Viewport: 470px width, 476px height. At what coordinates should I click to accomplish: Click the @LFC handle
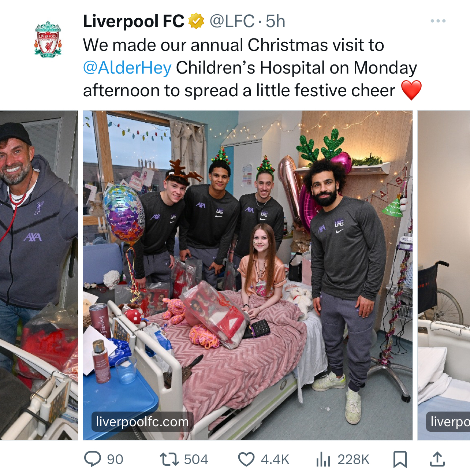click(x=232, y=21)
